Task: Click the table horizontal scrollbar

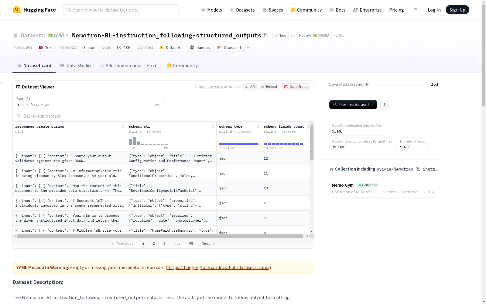Action: click(160, 236)
